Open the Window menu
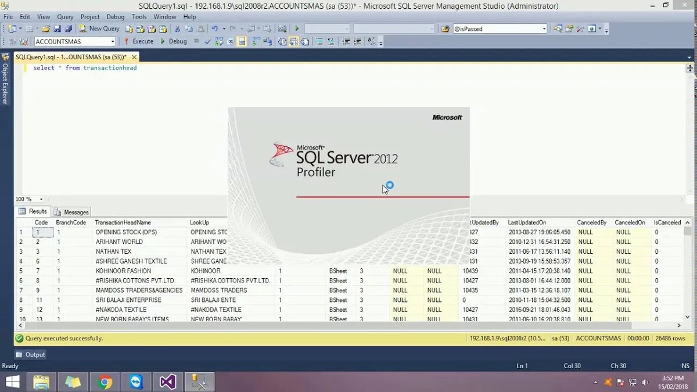This screenshot has width=697, height=392. (165, 17)
